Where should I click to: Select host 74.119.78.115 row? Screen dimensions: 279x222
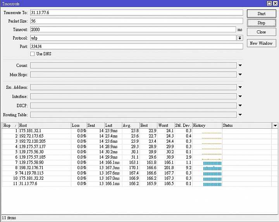coord(139,173)
